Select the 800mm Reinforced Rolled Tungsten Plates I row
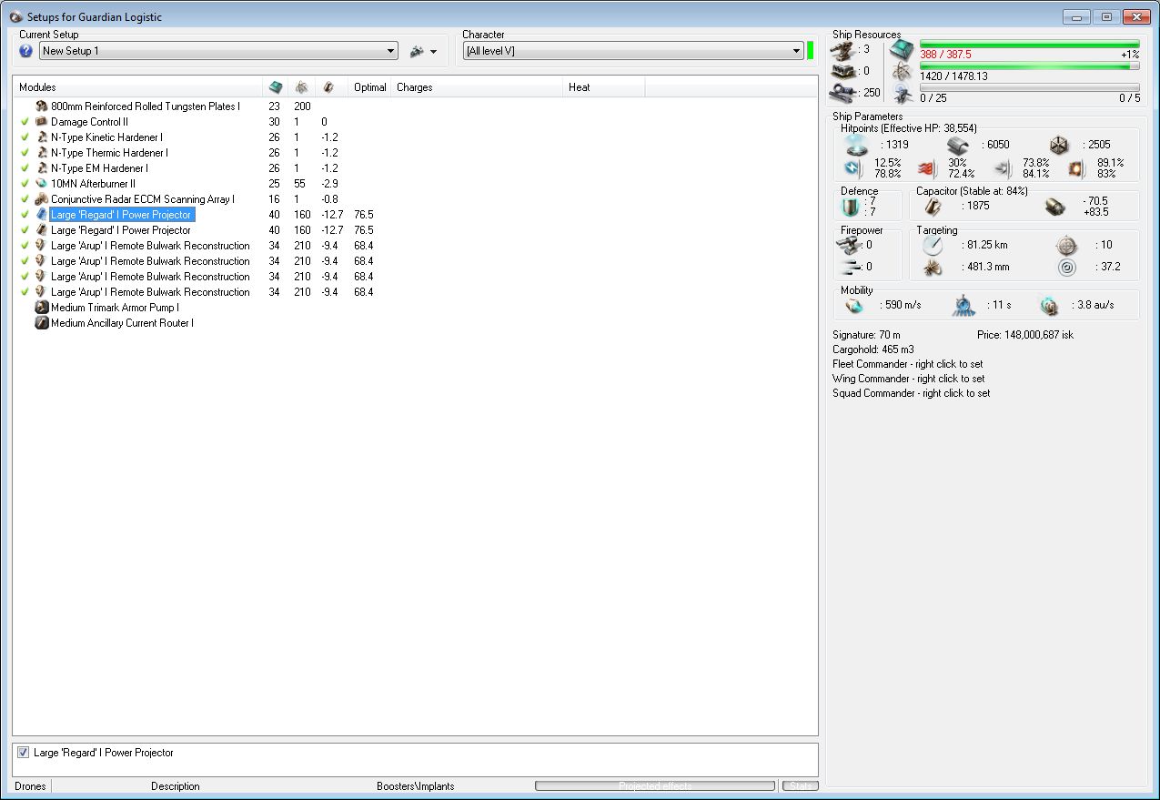This screenshot has width=1160, height=800. coord(146,106)
